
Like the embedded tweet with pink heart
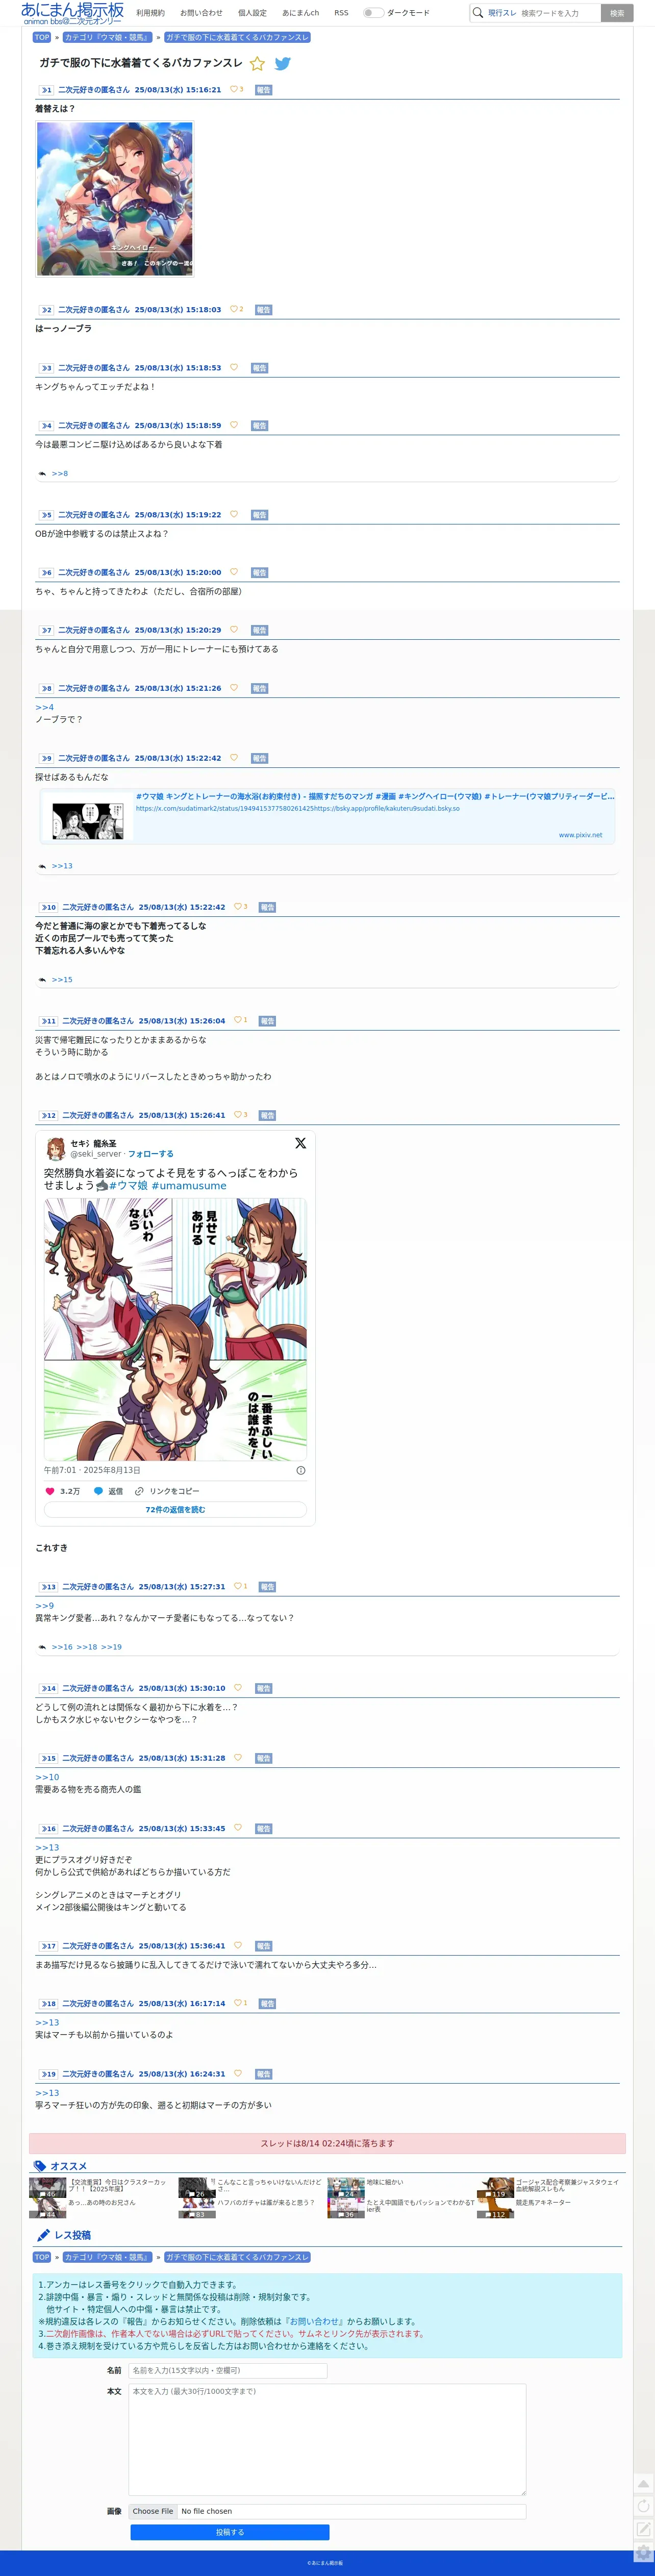50,1491
